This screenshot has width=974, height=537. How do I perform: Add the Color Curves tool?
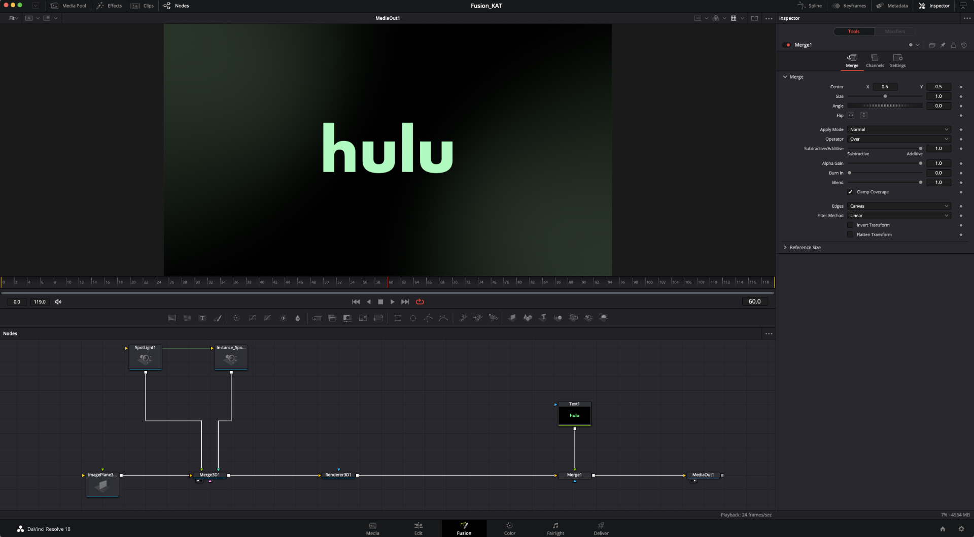(x=252, y=318)
